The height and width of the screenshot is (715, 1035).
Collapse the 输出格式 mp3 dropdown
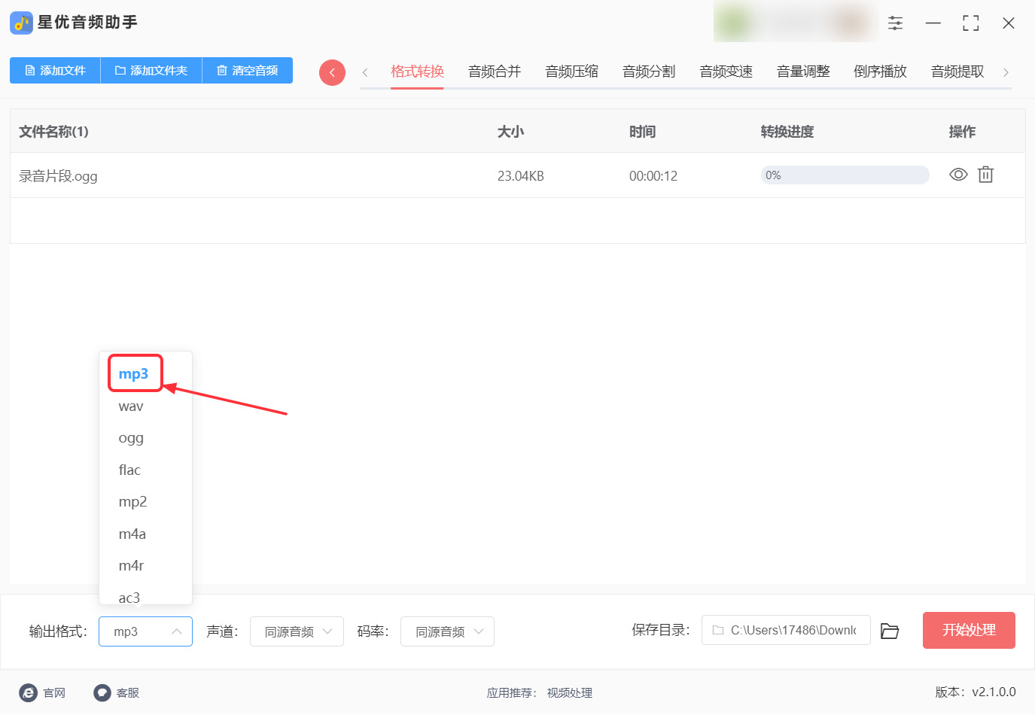point(145,631)
